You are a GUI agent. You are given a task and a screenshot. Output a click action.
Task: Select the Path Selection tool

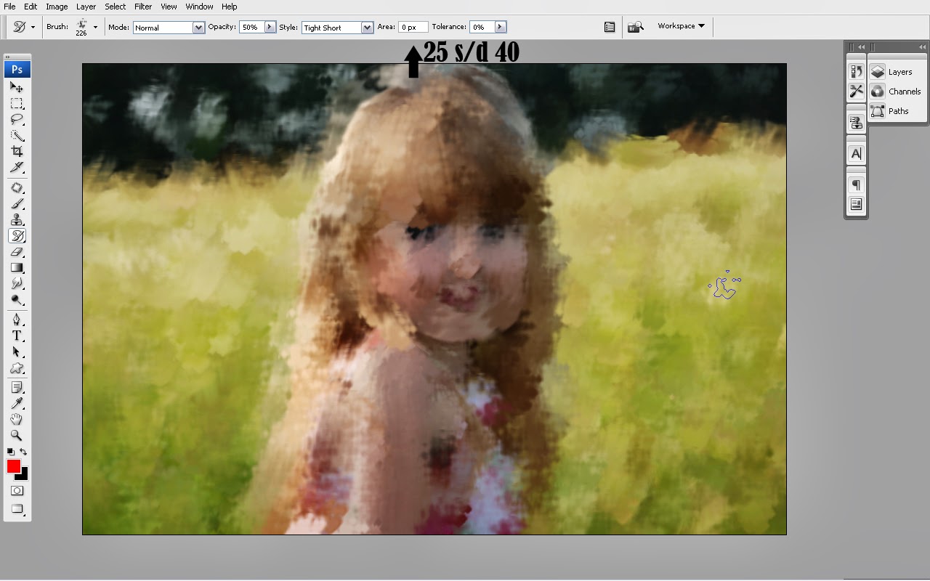pos(17,352)
